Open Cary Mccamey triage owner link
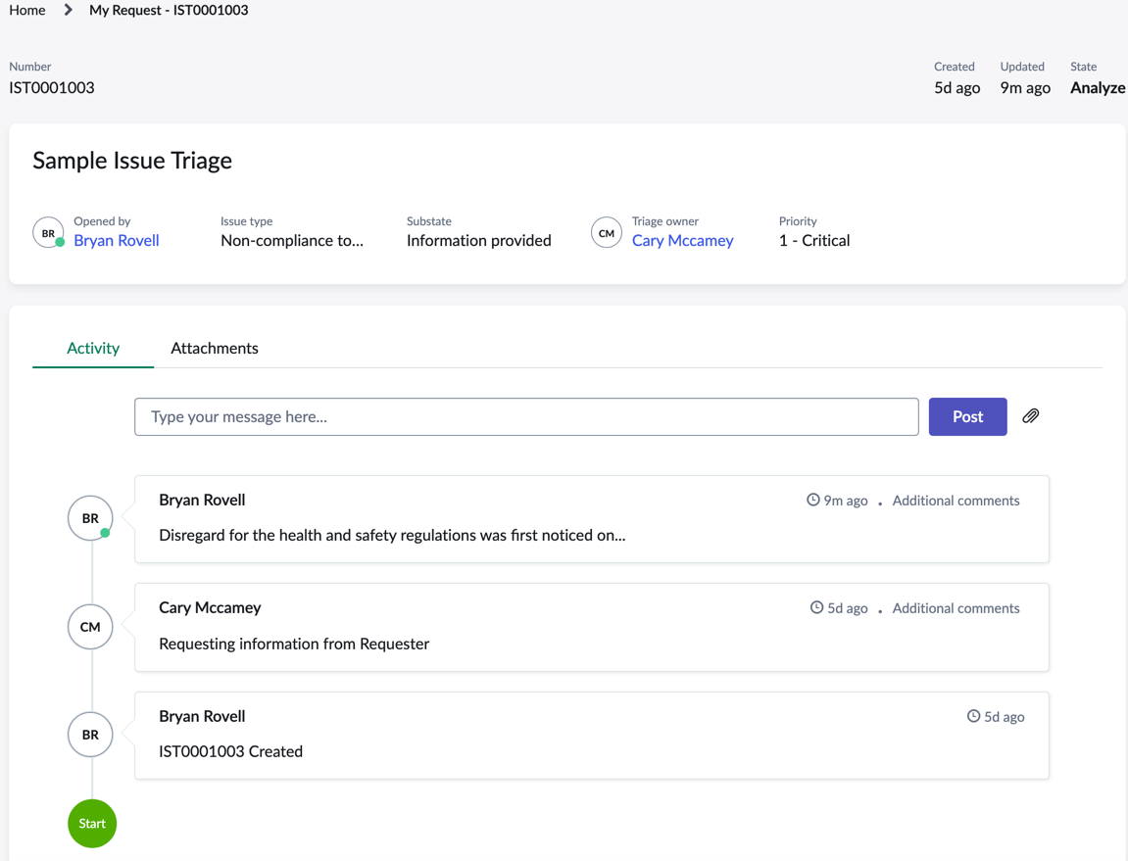The image size is (1128, 861). [x=683, y=240]
